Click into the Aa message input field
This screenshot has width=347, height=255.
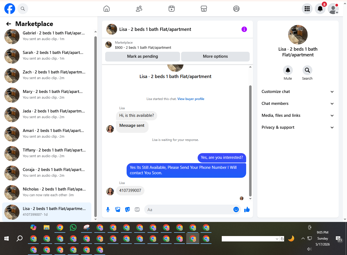(189, 209)
